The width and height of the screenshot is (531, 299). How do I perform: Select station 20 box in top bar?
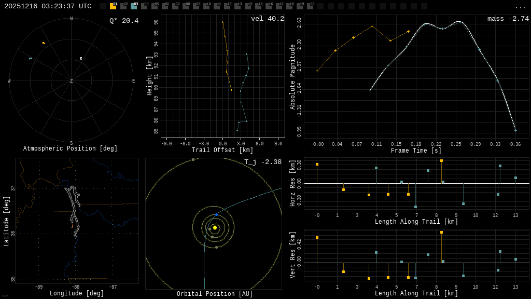click(310, 6)
